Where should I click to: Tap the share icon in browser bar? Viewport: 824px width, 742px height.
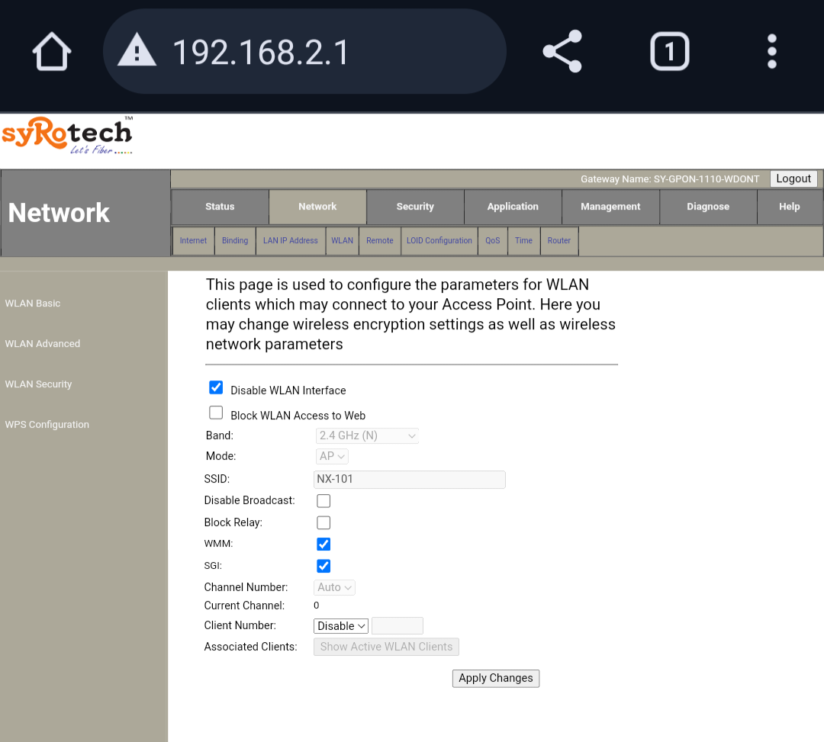tap(562, 52)
